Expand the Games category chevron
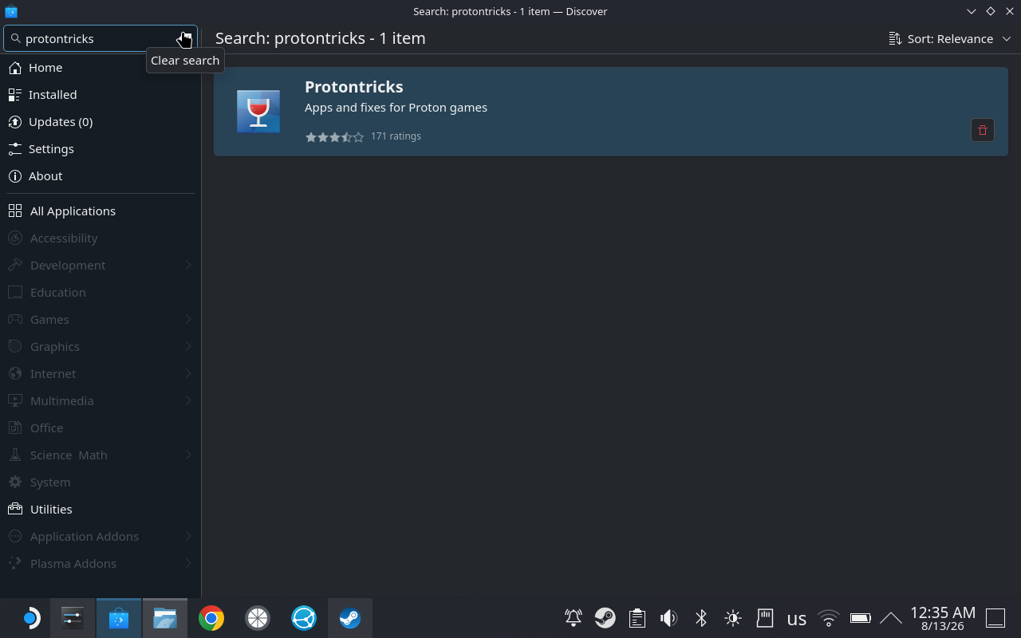Screen dimensions: 1021x638 188,320
